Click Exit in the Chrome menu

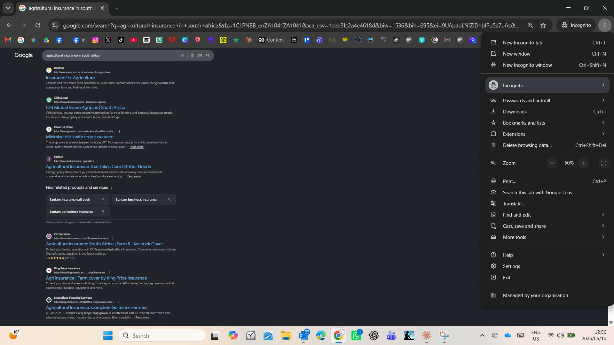tap(547, 278)
